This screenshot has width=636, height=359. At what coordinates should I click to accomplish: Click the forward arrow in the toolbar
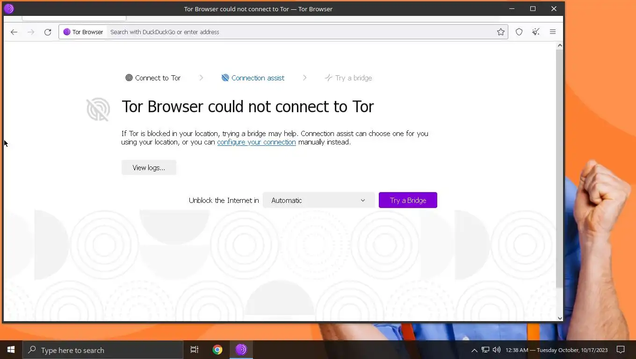click(31, 32)
